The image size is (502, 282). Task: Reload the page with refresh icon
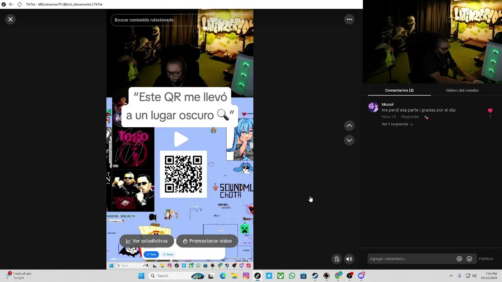[20, 4]
